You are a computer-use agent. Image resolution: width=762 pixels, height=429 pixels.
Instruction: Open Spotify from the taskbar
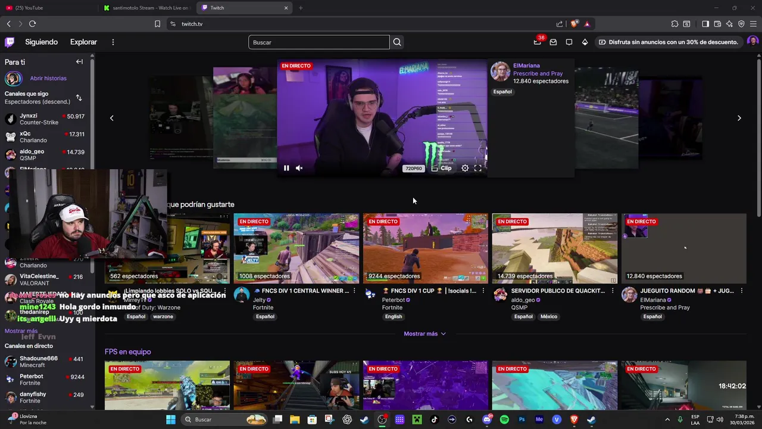coord(504,419)
